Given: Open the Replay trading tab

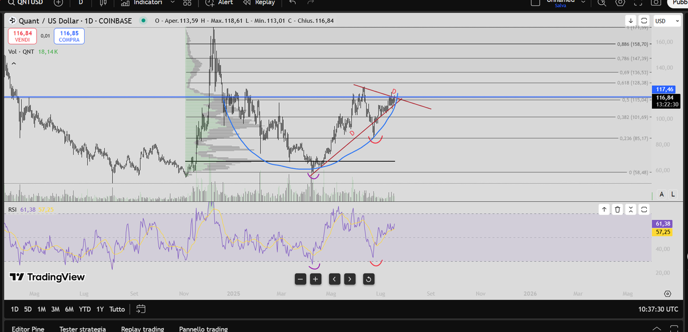Looking at the screenshot, I should point(143,329).
